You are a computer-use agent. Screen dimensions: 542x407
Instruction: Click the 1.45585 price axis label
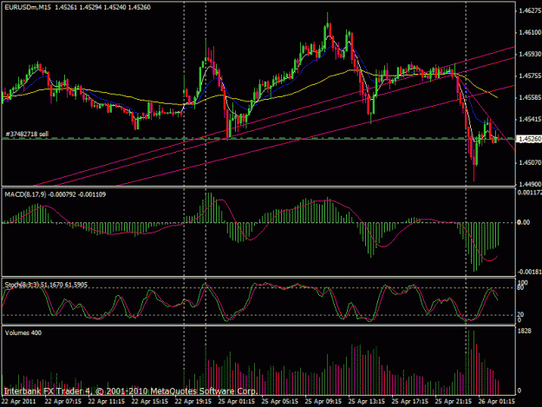click(529, 97)
